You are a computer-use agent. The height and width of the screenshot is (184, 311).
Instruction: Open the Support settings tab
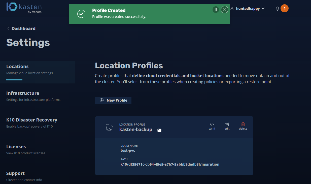pyautogui.click(x=24, y=176)
